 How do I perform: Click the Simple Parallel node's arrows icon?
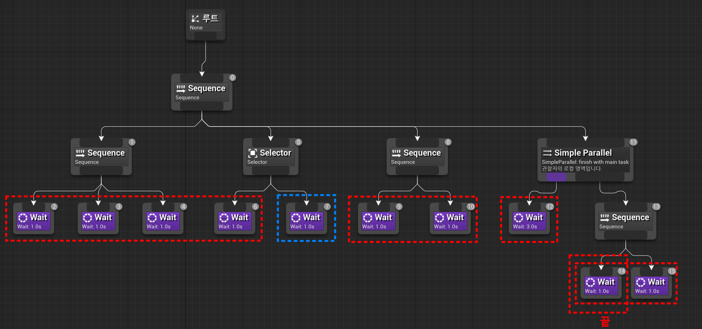click(x=547, y=153)
